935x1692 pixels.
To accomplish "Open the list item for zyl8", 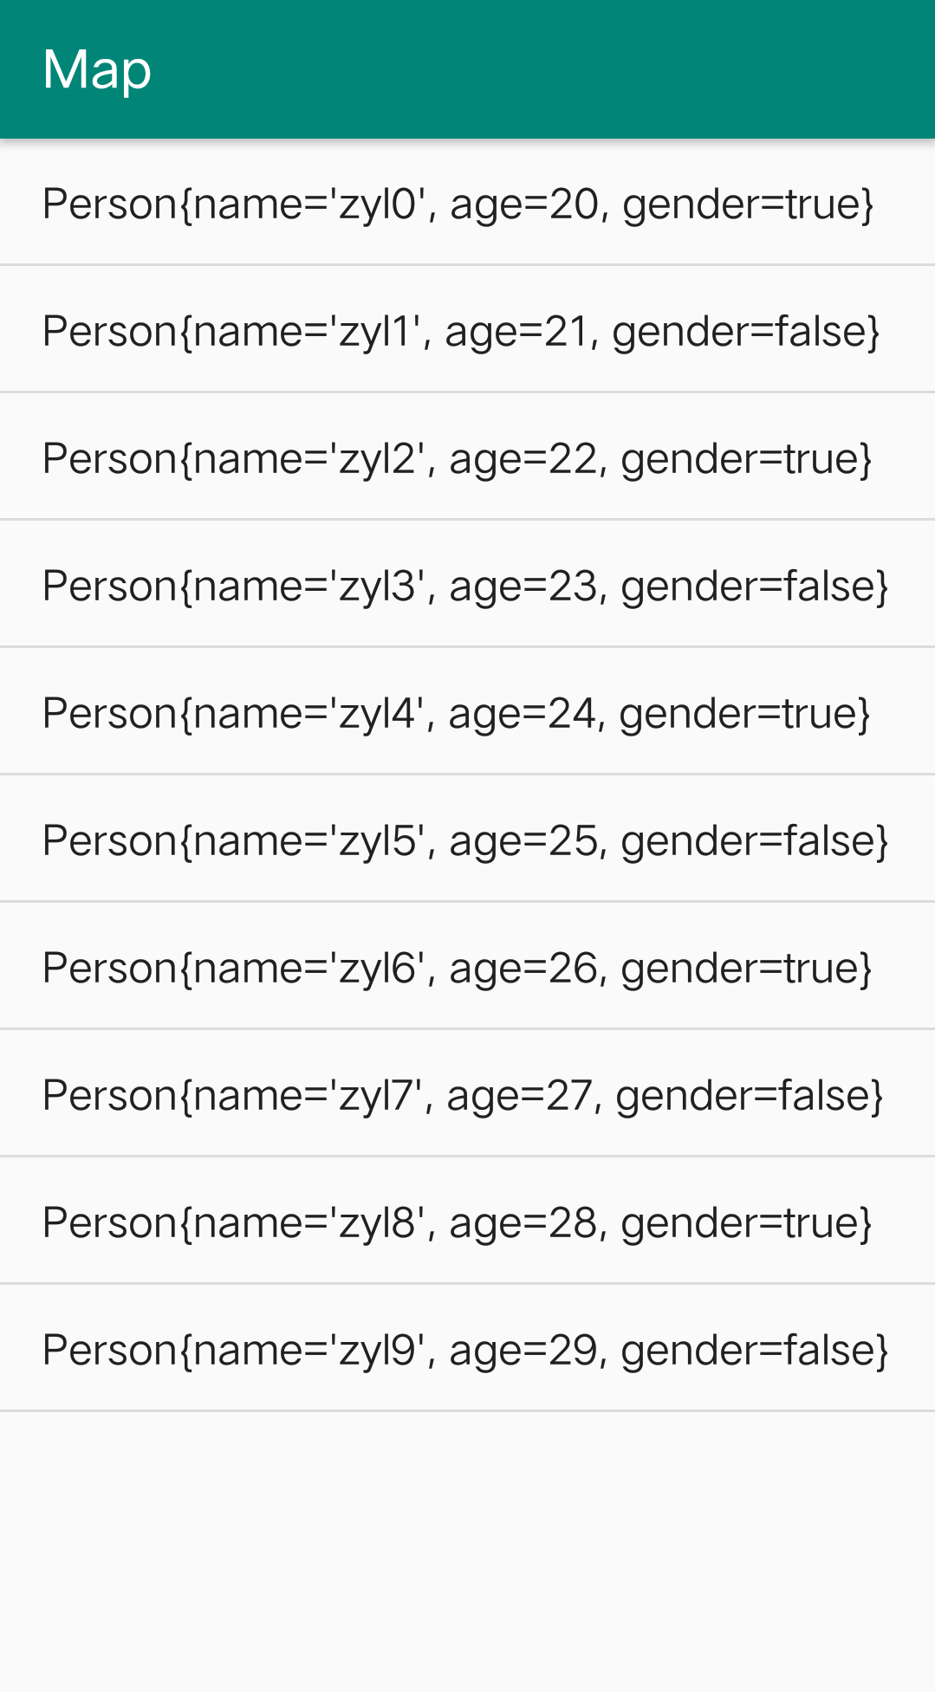I will click(457, 1223).
